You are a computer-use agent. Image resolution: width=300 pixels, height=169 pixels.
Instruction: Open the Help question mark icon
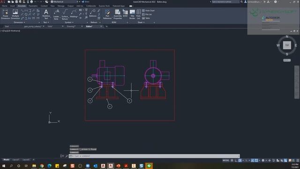click(275, 2)
